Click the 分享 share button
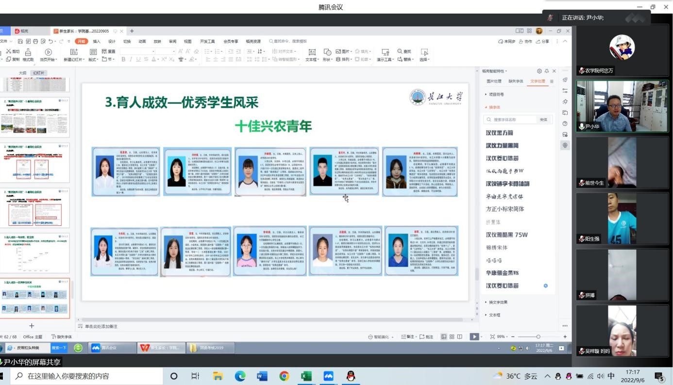The image size is (673, 385). coord(543,42)
